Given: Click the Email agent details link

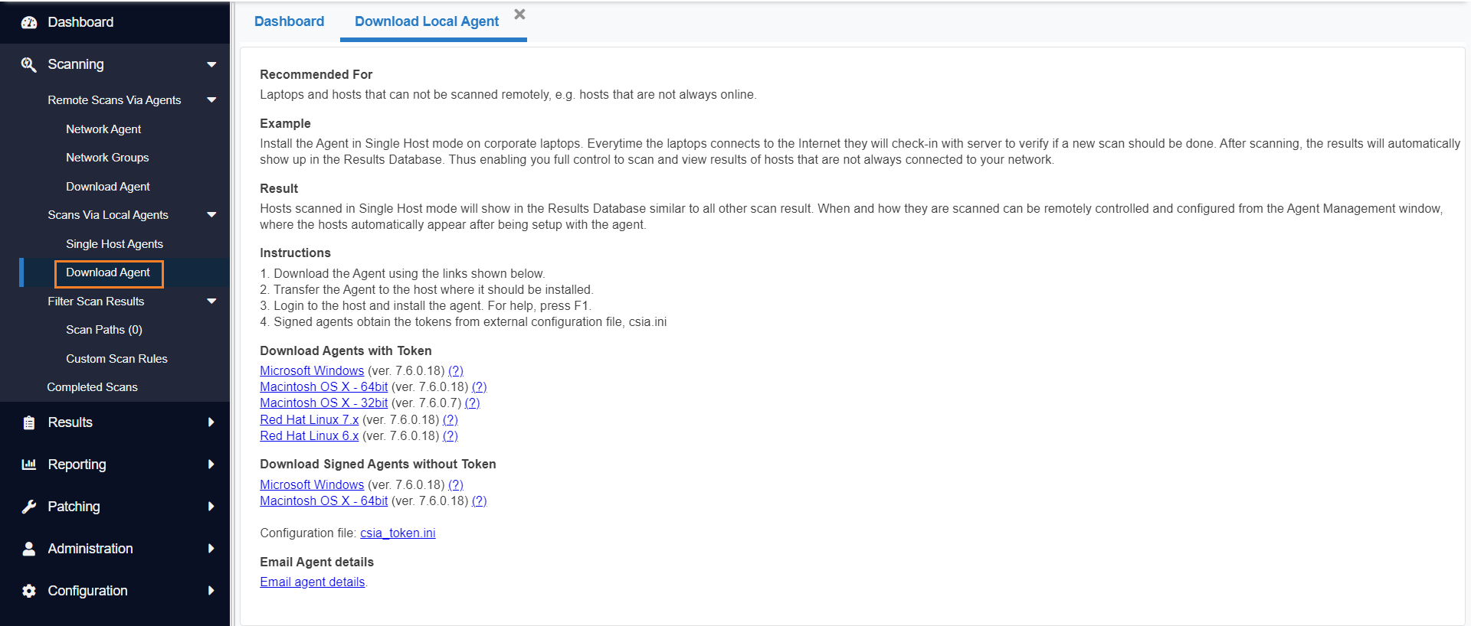Looking at the screenshot, I should coord(312,582).
